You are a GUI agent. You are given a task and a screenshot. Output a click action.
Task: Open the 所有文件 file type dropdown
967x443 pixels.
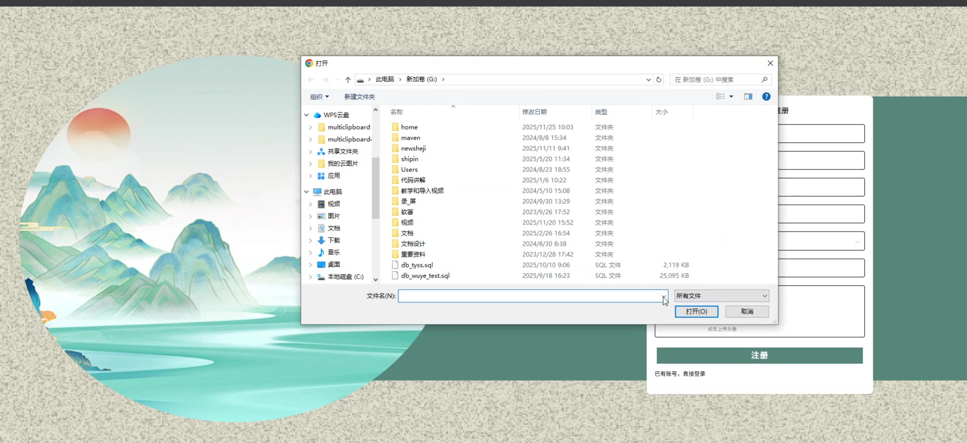pyautogui.click(x=721, y=296)
